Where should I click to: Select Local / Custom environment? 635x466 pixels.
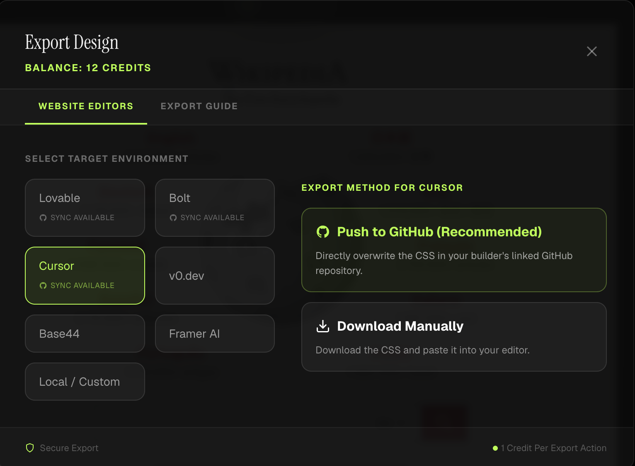[85, 382]
